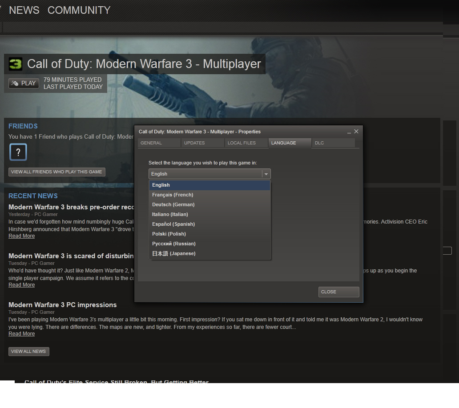Click the Friends section heading
The width and height of the screenshot is (459, 408).
click(23, 126)
